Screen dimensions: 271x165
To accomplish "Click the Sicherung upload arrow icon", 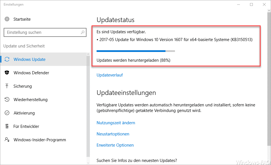I will pyautogui.click(x=7, y=86).
